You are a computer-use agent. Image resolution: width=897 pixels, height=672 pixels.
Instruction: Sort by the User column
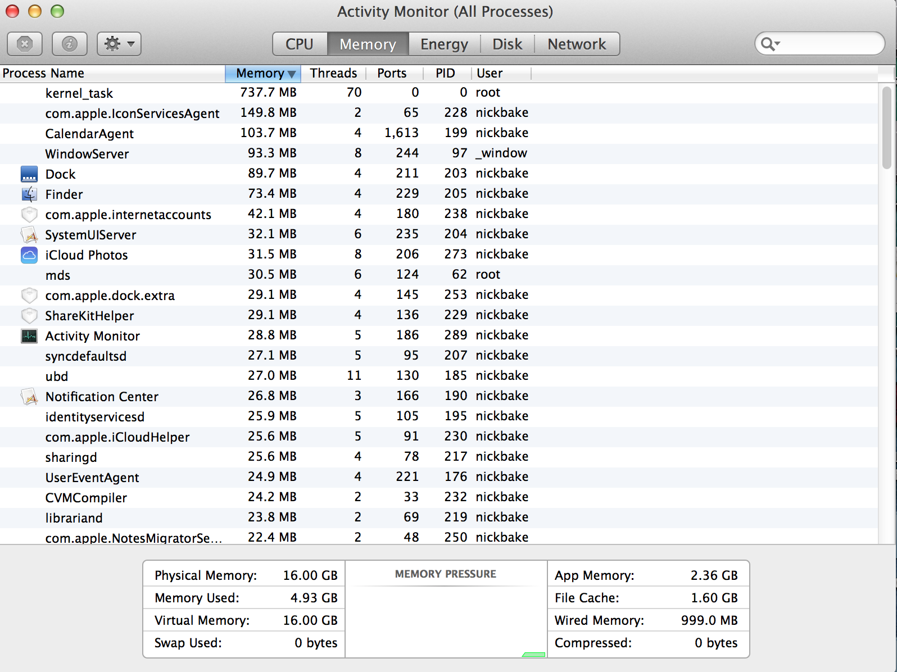click(501, 74)
